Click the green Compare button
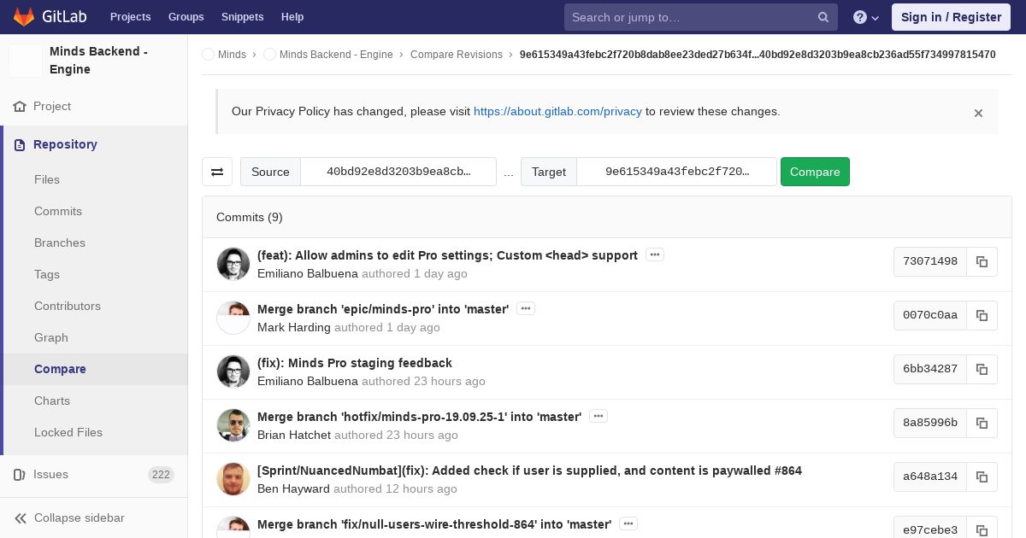Image resolution: width=1026 pixels, height=538 pixels. (x=815, y=172)
